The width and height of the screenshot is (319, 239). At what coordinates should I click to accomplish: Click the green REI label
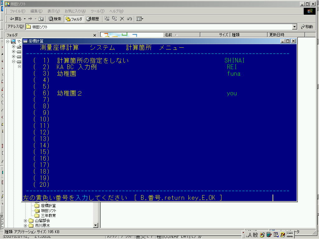pyautogui.click(x=232, y=67)
